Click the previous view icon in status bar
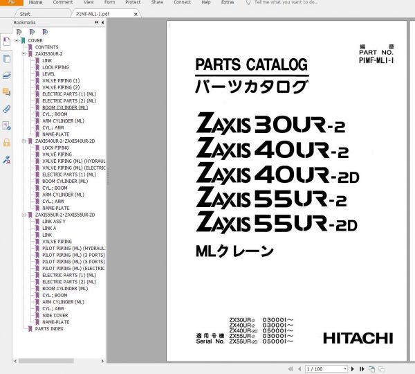415x374 pixels. click(371, 369)
